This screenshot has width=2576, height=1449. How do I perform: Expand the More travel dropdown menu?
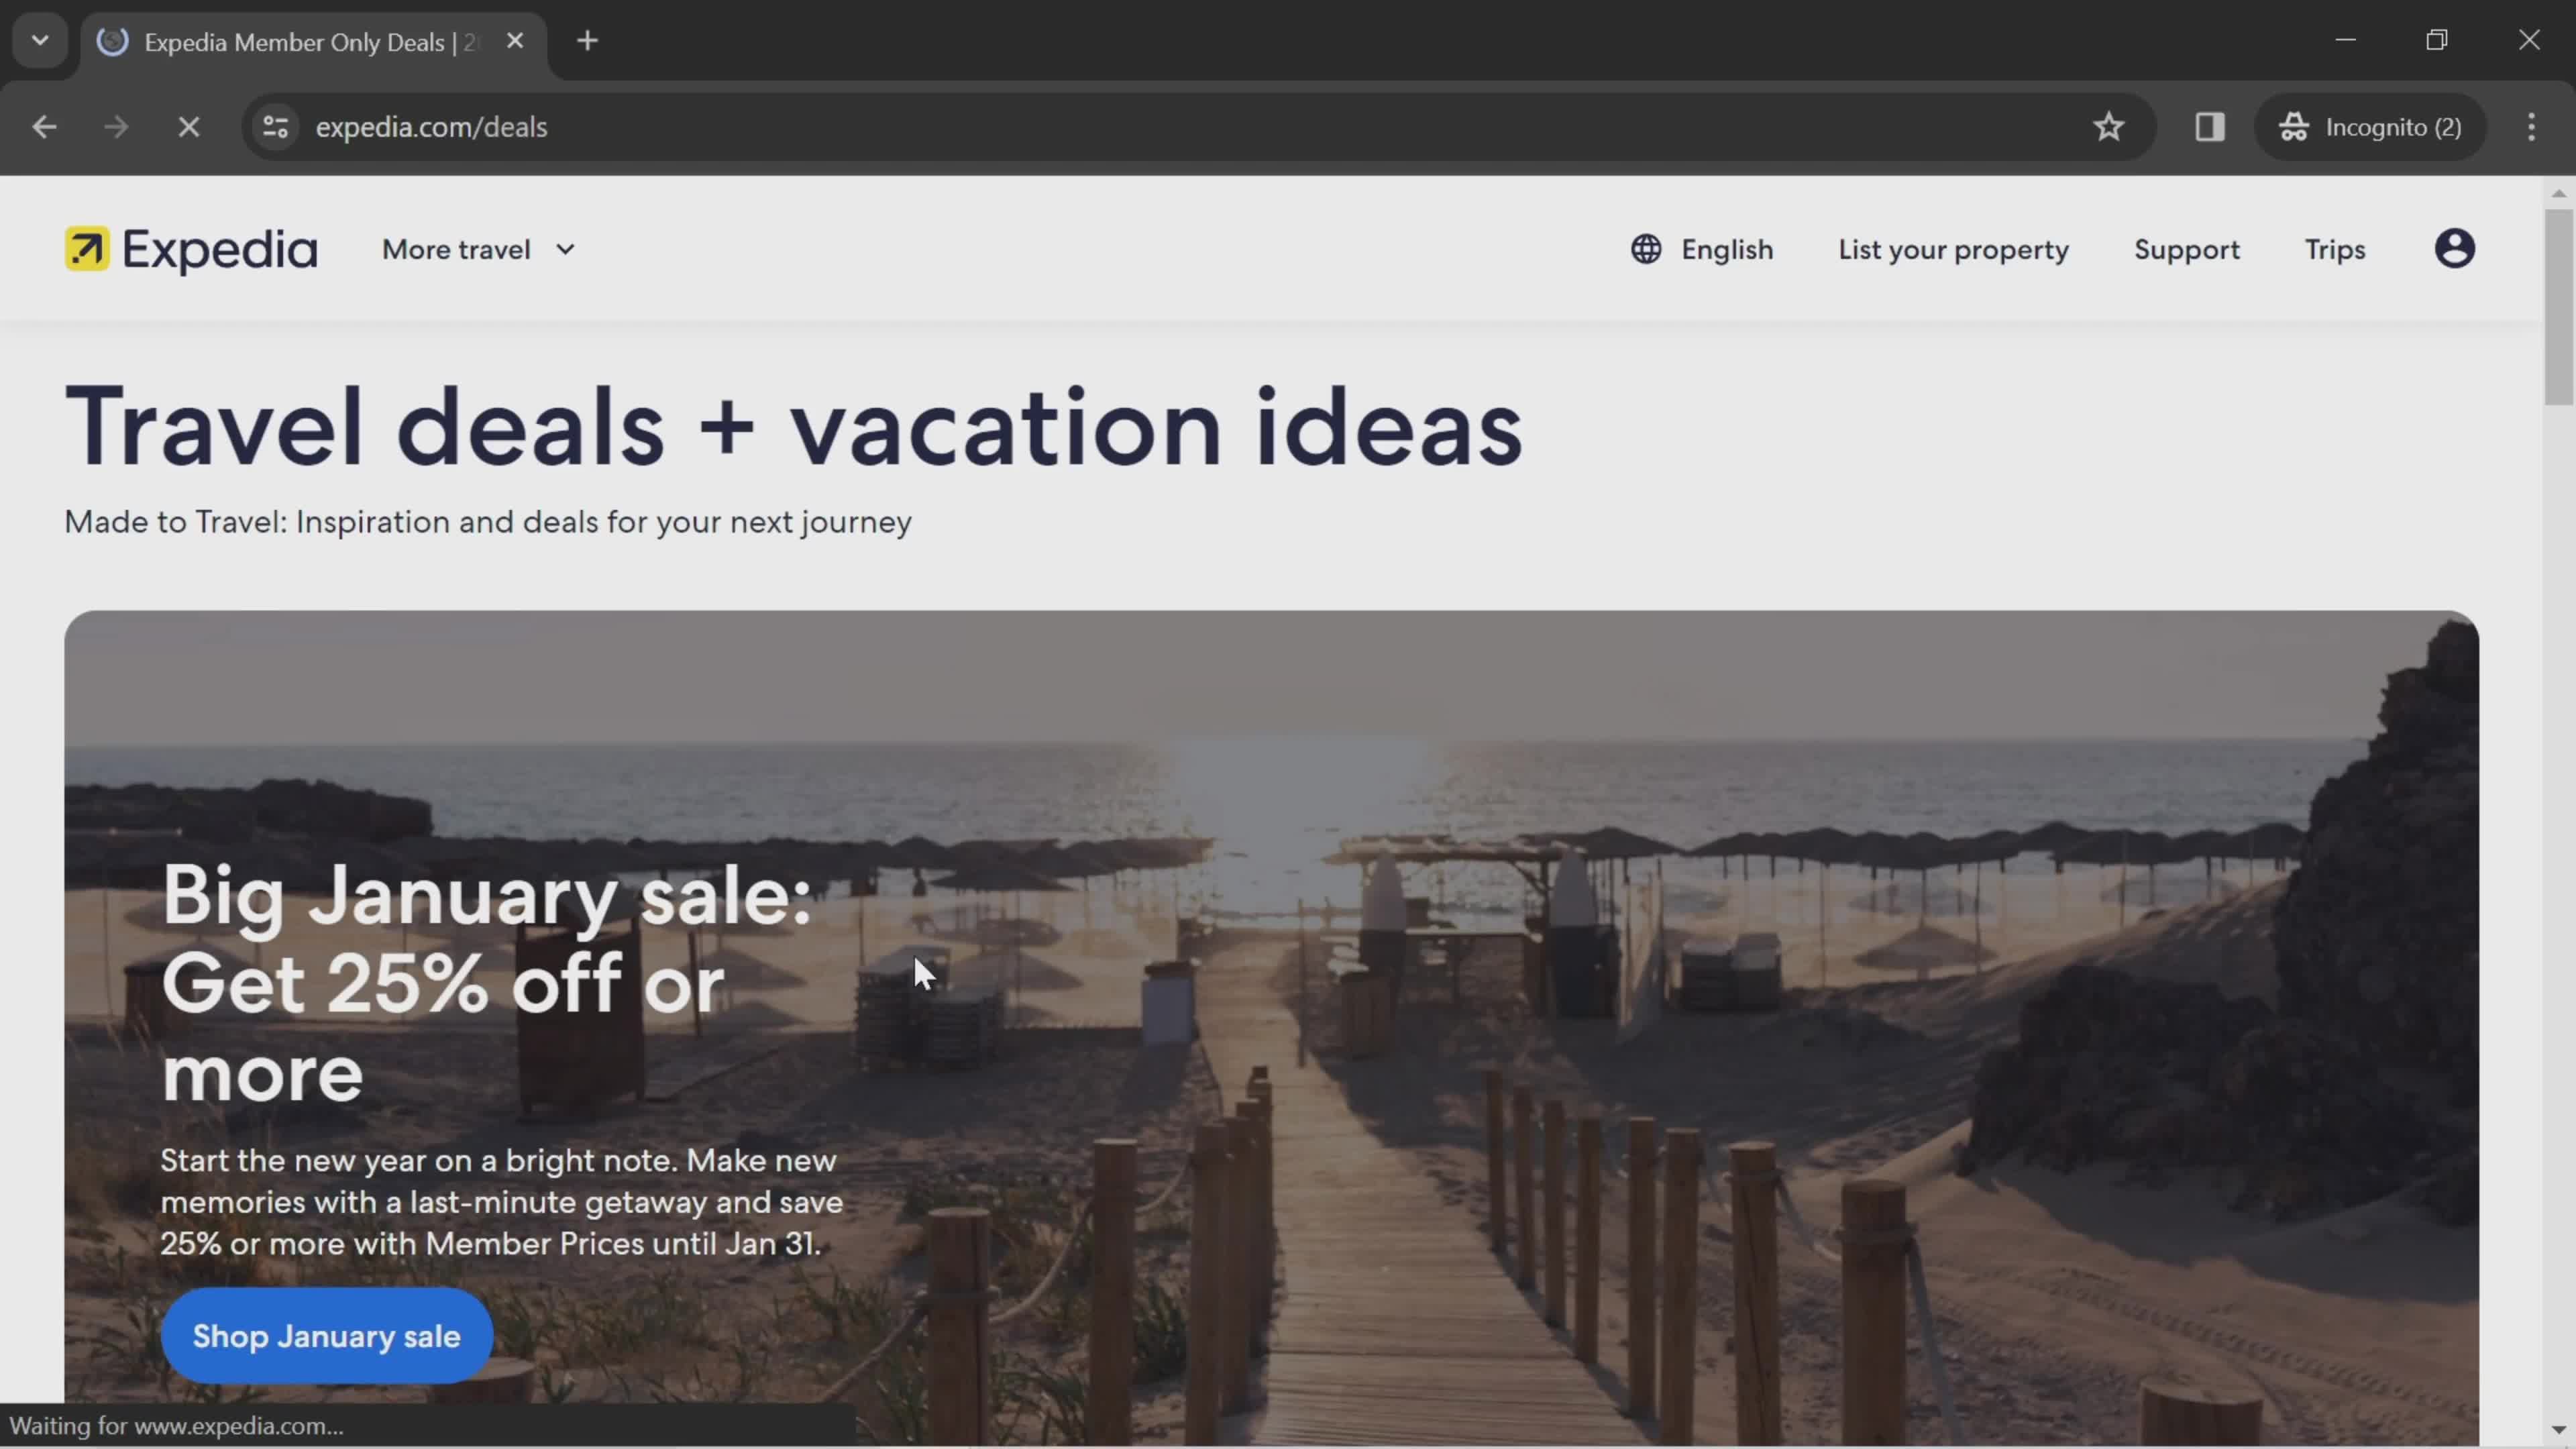tap(478, 248)
